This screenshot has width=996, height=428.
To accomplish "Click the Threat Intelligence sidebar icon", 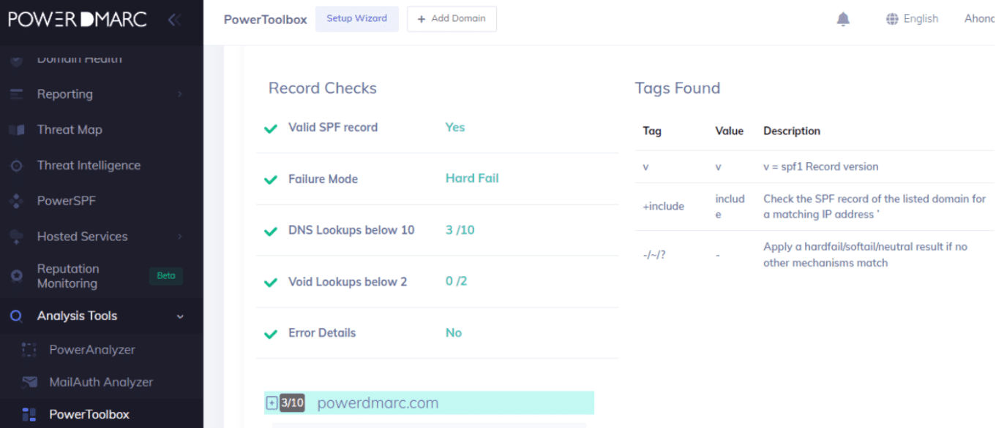I will [x=17, y=166].
